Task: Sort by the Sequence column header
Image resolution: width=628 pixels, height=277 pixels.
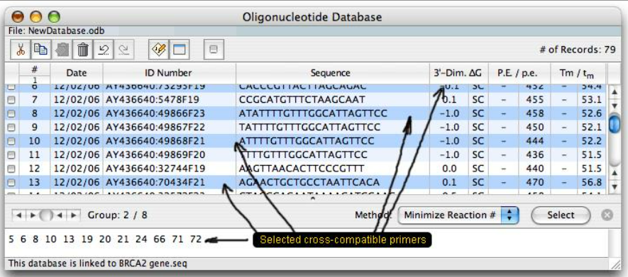Action: coord(331,73)
